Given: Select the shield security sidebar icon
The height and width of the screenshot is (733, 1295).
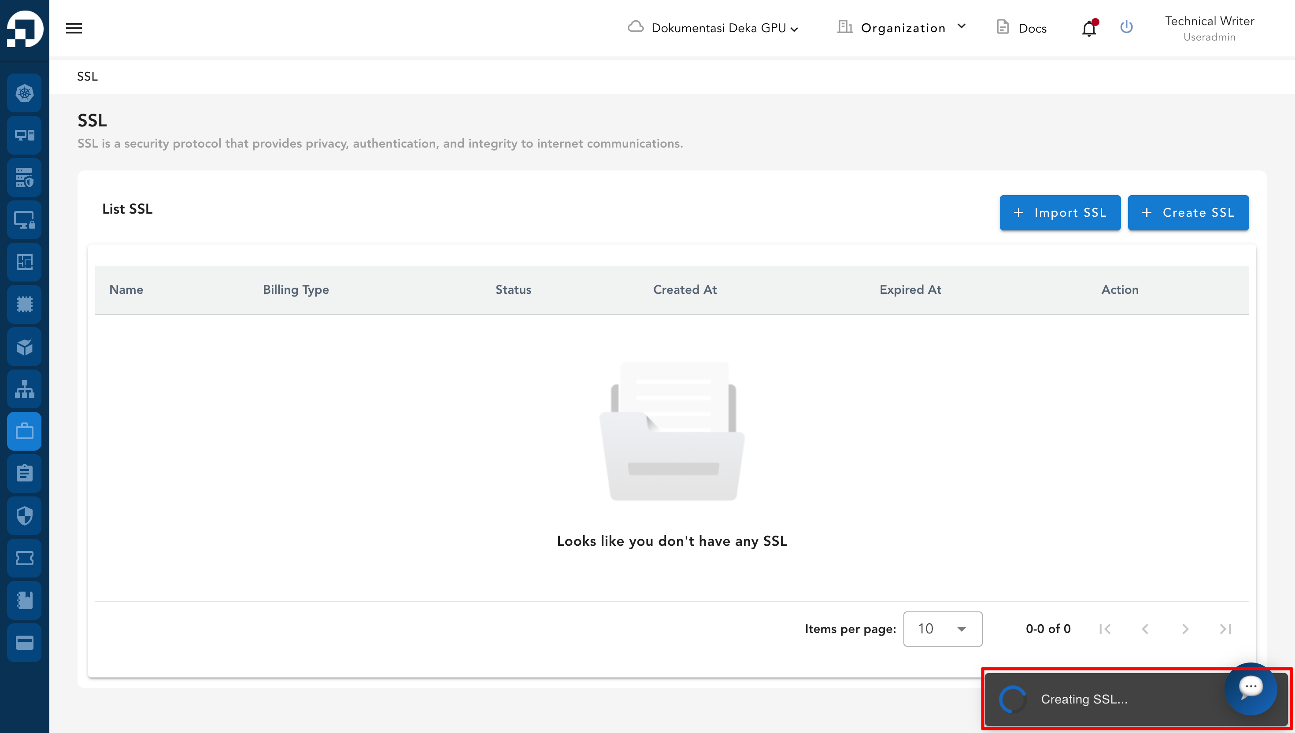Looking at the screenshot, I should point(24,515).
